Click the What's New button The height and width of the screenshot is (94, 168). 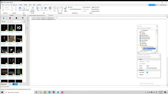tap(152, 5)
